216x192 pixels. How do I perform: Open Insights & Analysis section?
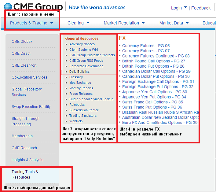(27, 160)
